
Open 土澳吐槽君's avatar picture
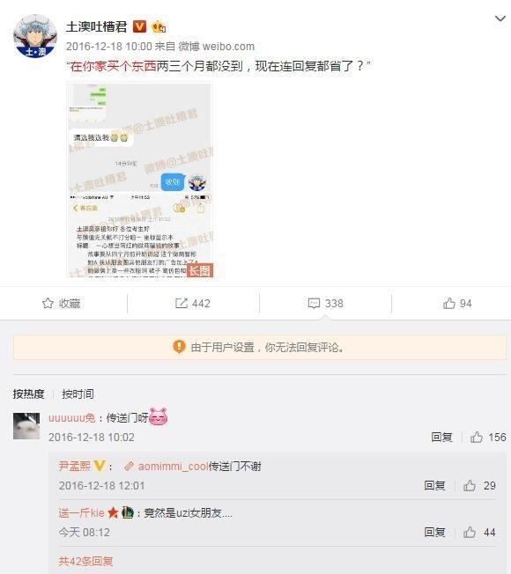tap(35, 37)
